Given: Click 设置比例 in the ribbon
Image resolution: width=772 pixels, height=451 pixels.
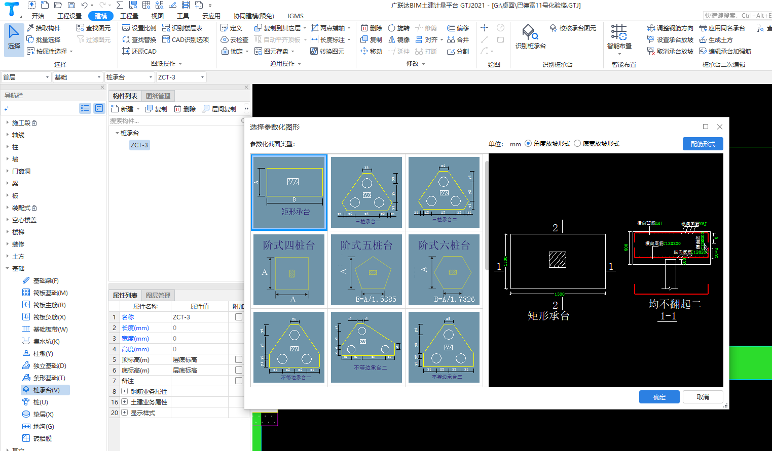Looking at the screenshot, I should (139, 28).
